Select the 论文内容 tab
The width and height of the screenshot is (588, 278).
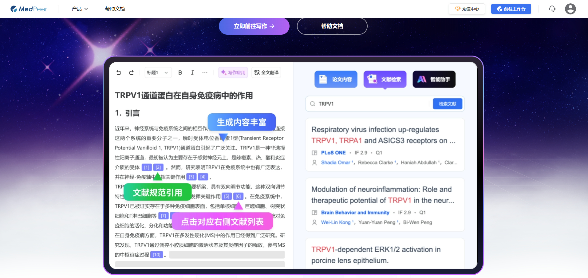point(336,79)
